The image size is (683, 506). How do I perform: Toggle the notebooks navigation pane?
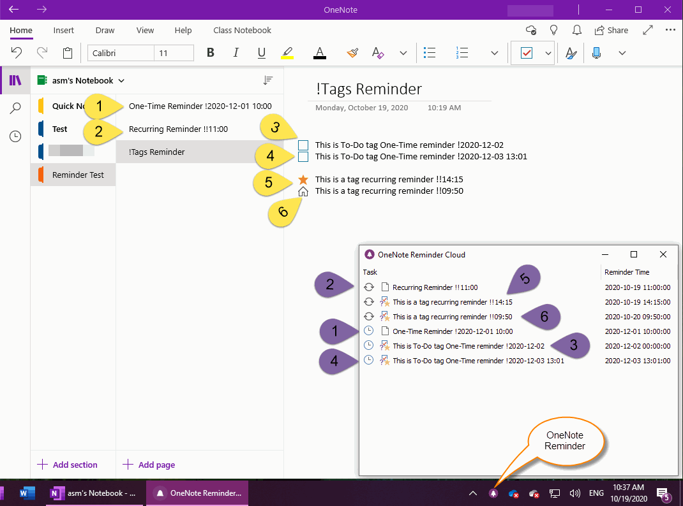(15, 80)
